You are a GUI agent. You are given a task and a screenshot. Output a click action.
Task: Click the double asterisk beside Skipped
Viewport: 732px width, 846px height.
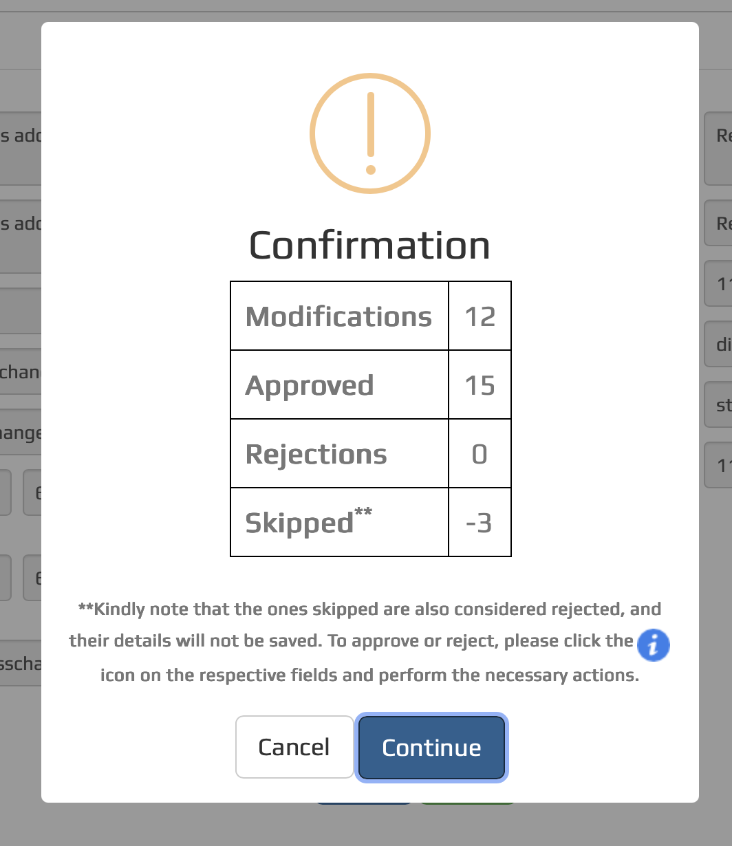[x=363, y=513]
